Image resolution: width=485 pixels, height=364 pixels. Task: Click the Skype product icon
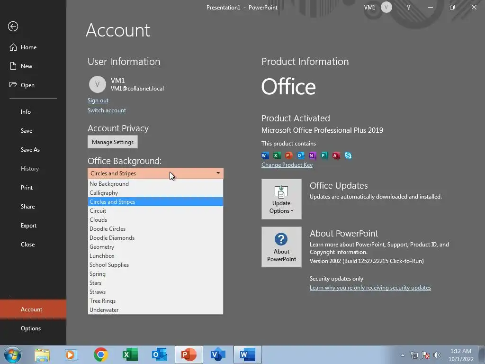click(x=348, y=155)
